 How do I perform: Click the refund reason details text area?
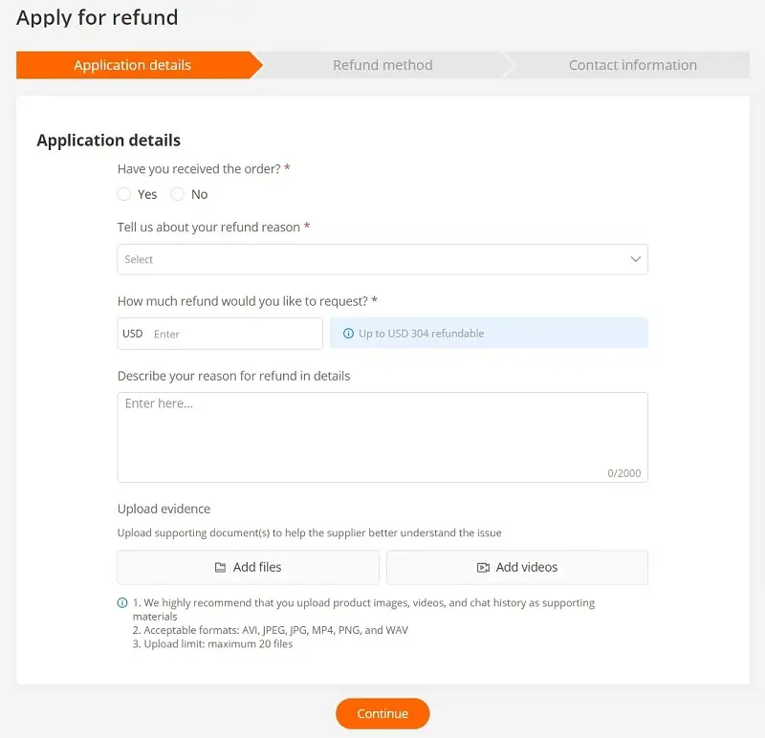pyautogui.click(x=382, y=435)
